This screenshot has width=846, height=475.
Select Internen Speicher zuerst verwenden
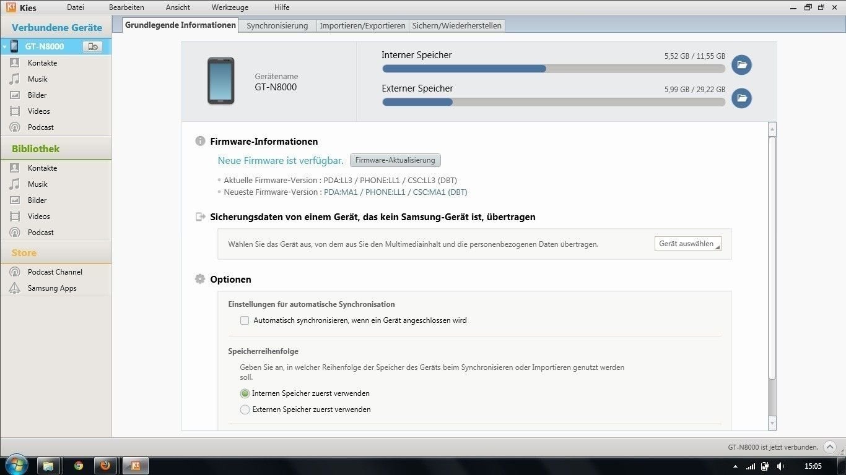245,393
